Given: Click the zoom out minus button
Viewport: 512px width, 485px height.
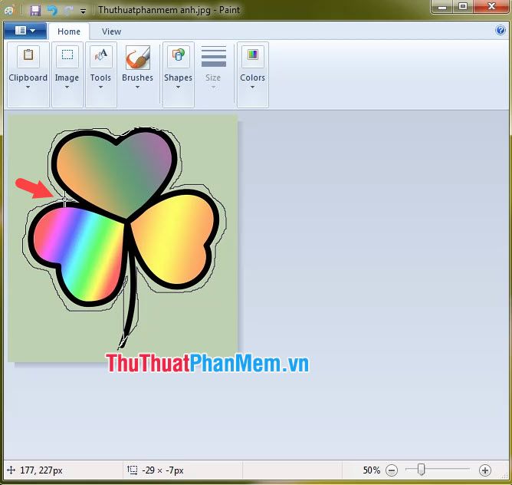Looking at the screenshot, I should pyautogui.click(x=392, y=470).
